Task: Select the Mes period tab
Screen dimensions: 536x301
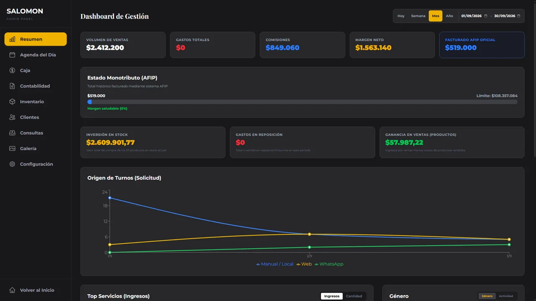Action: pyautogui.click(x=435, y=16)
